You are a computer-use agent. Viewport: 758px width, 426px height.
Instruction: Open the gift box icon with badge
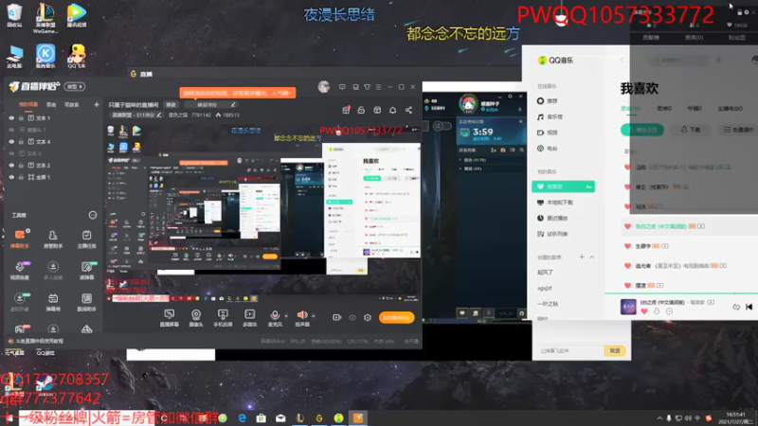coord(346,110)
